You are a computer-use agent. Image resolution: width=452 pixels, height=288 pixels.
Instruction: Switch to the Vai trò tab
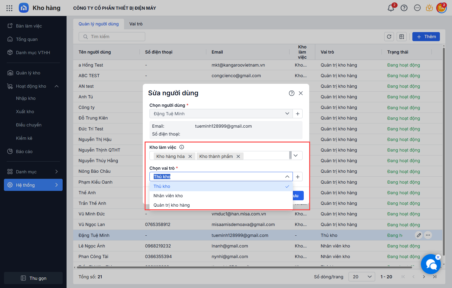(x=136, y=24)
